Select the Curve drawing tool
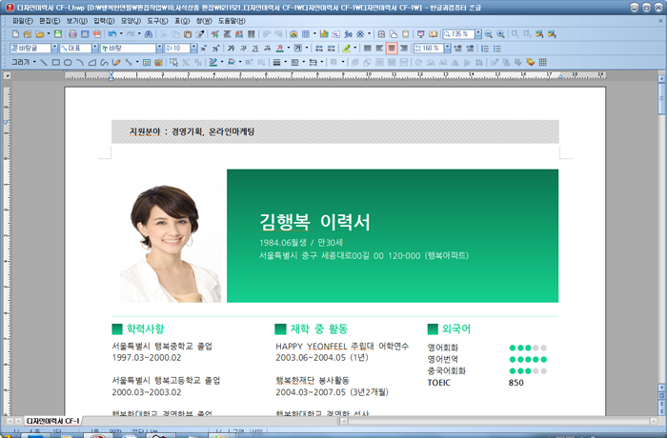Screen dimensions: 667x438 click(x=104, y=63)
